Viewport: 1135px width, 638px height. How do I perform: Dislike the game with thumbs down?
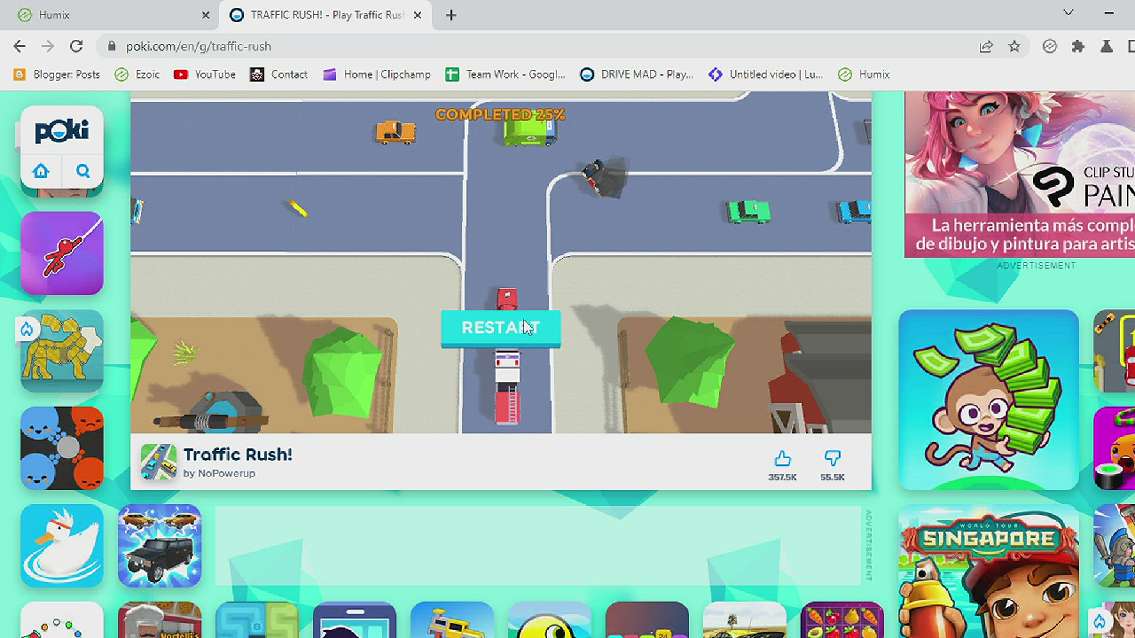pos(832,458)
